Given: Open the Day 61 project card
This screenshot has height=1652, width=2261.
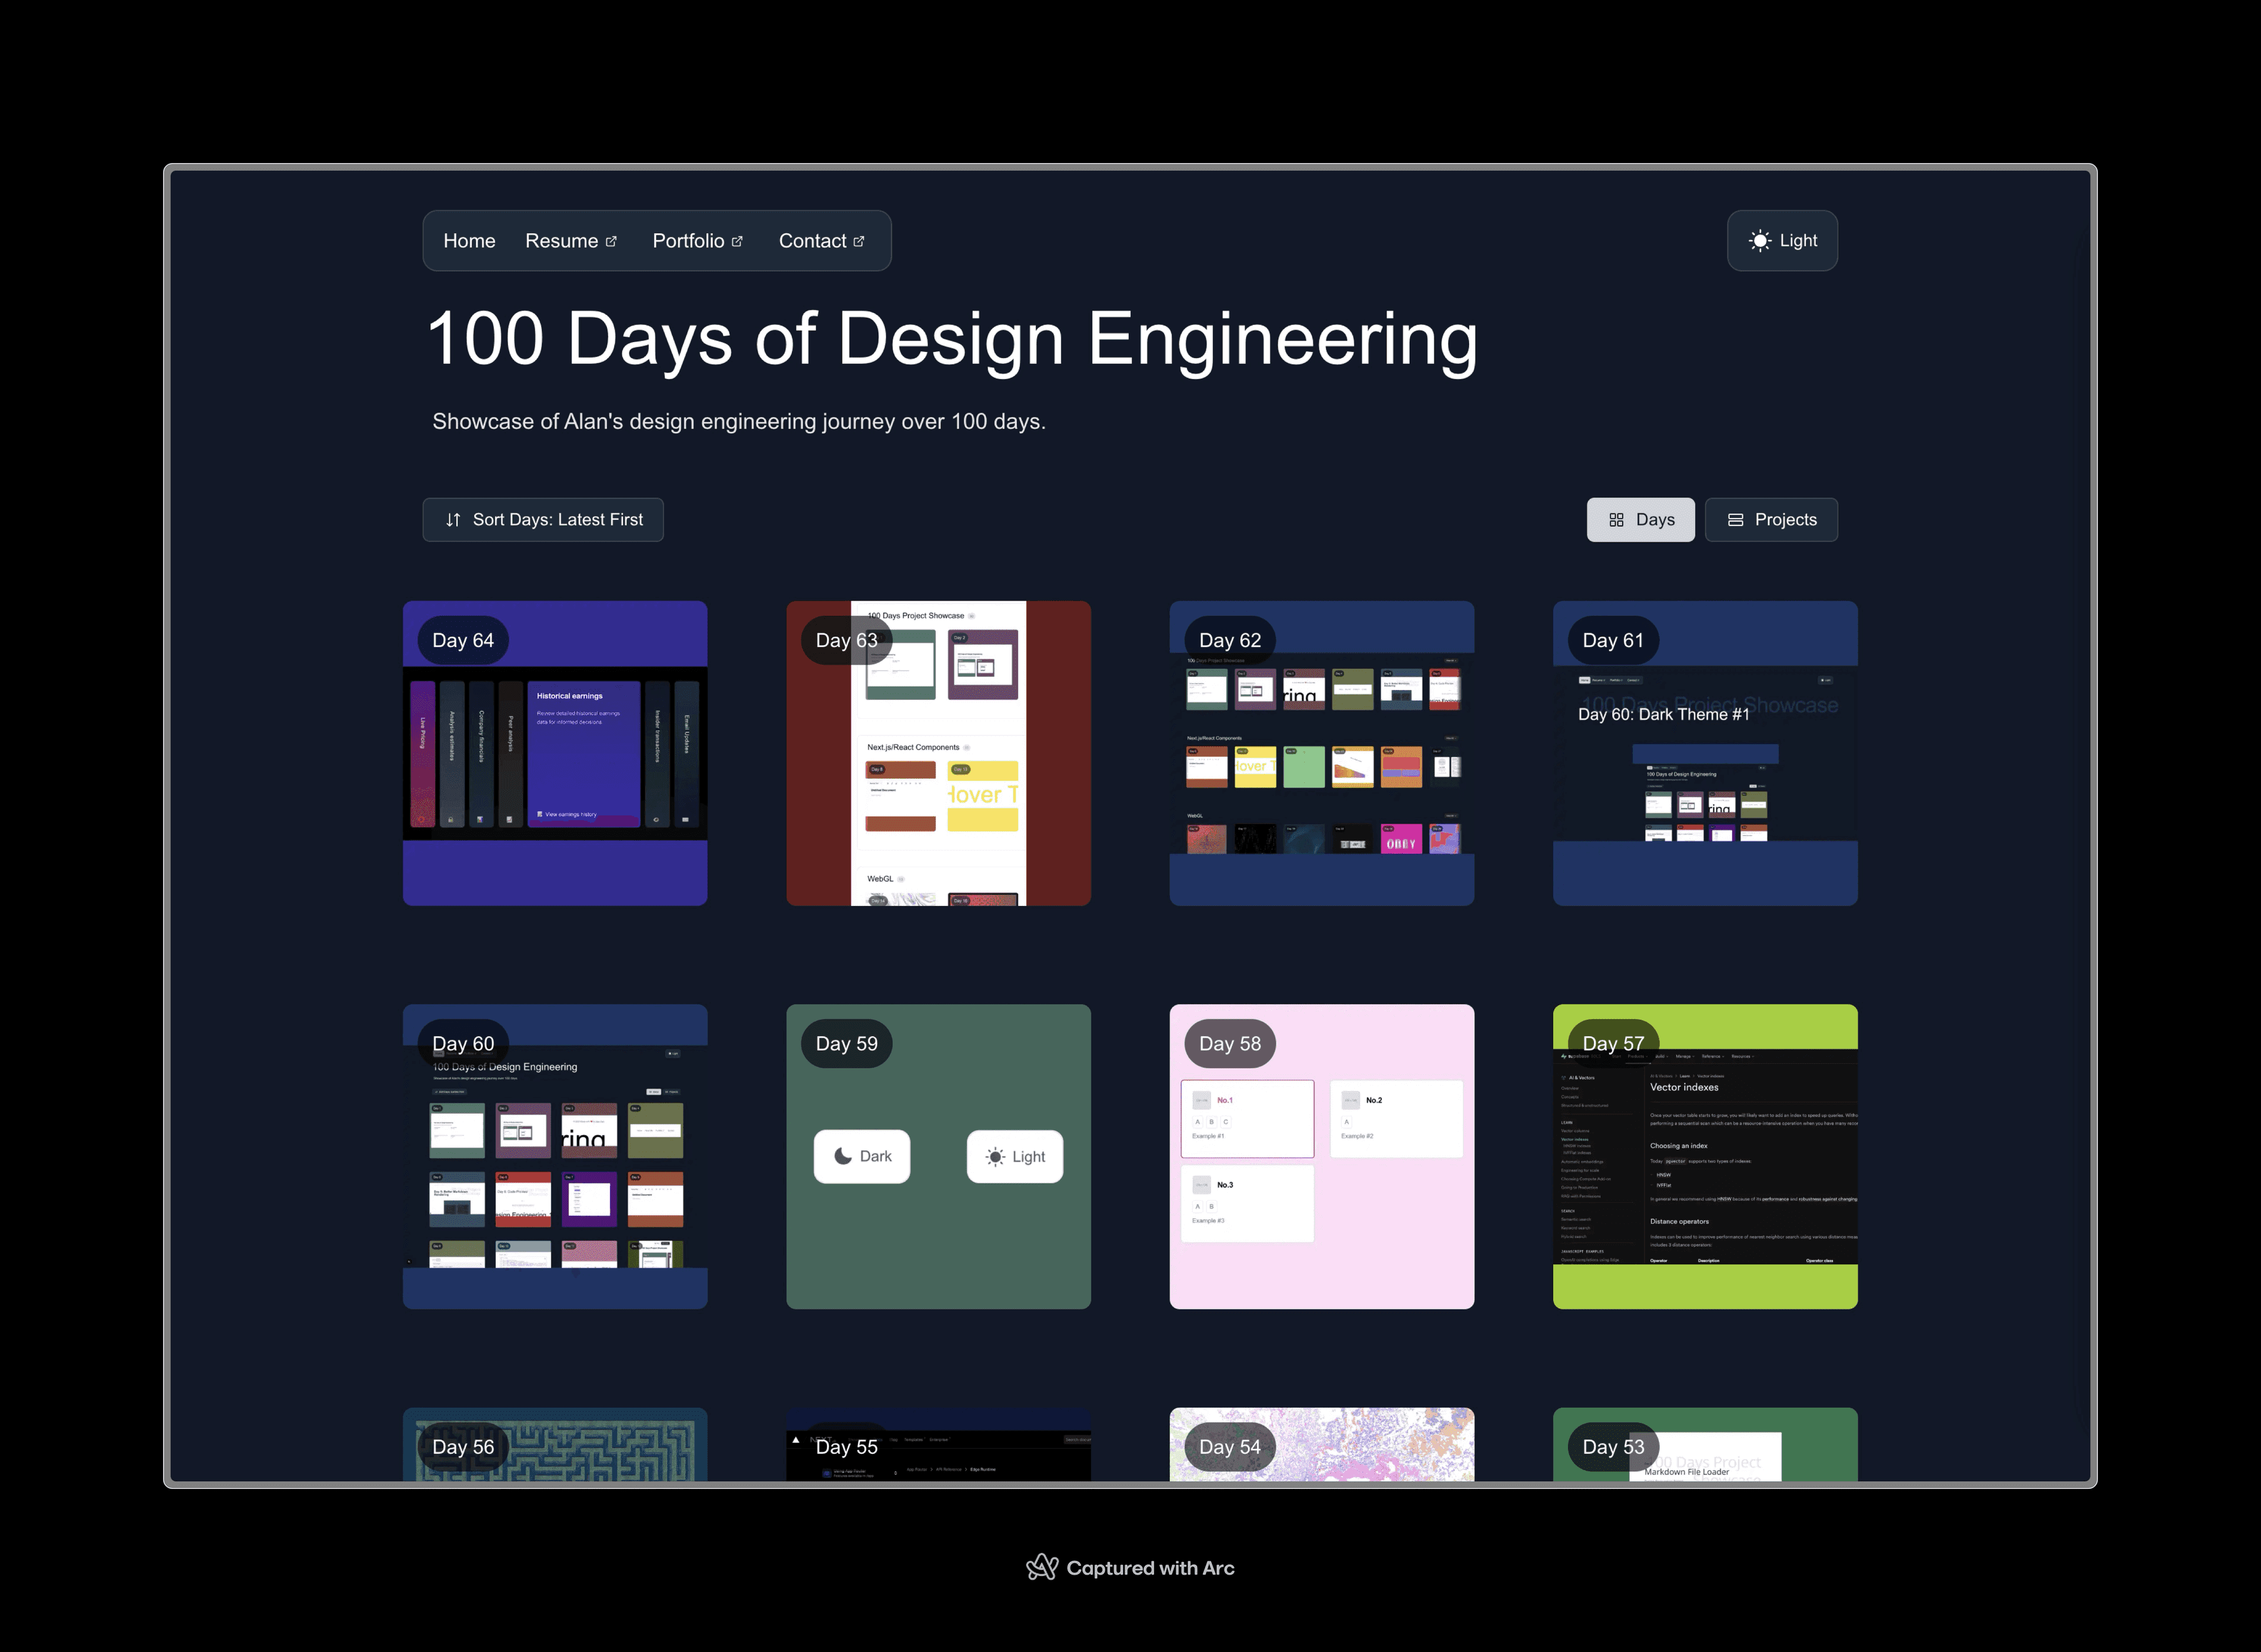Looking at the screenshot, I should (1705, 753).
